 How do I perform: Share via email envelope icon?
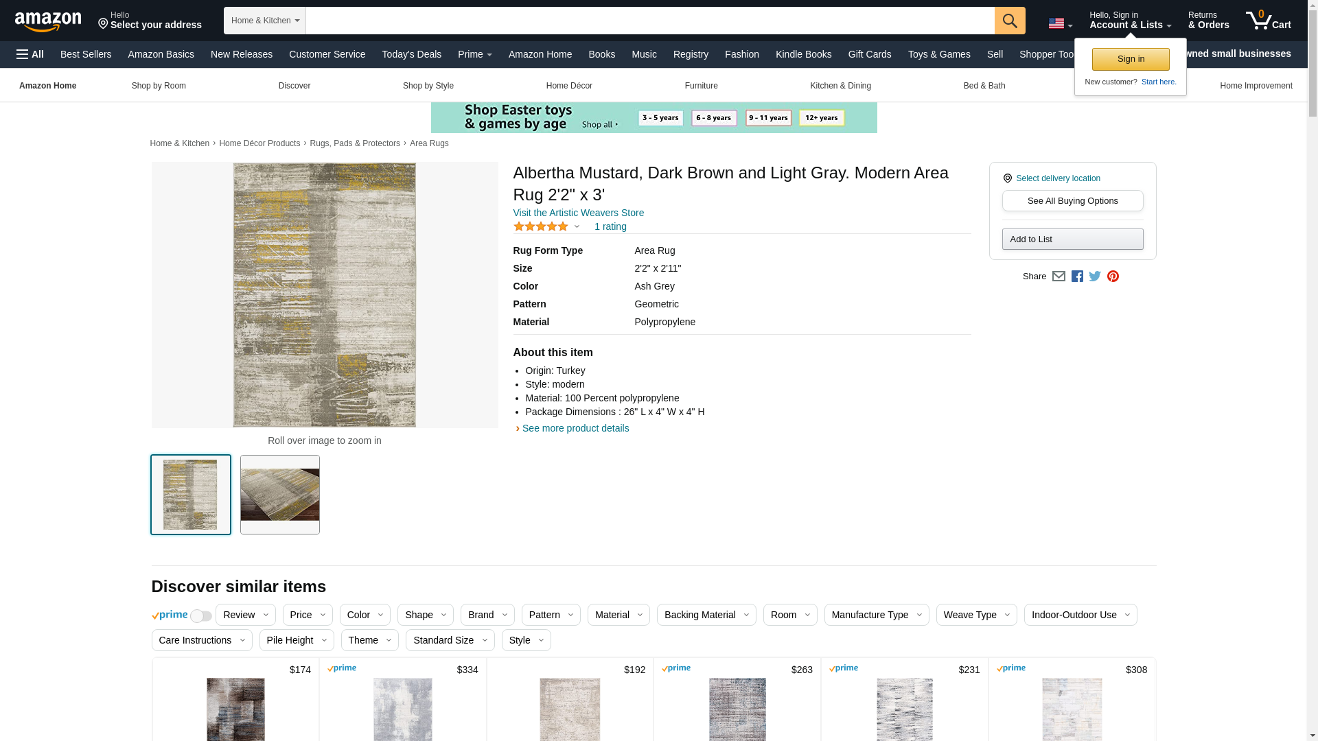click(1059, 277)
